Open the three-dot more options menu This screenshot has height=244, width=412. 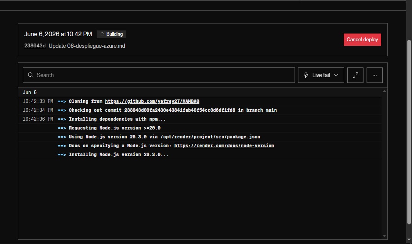374,75
